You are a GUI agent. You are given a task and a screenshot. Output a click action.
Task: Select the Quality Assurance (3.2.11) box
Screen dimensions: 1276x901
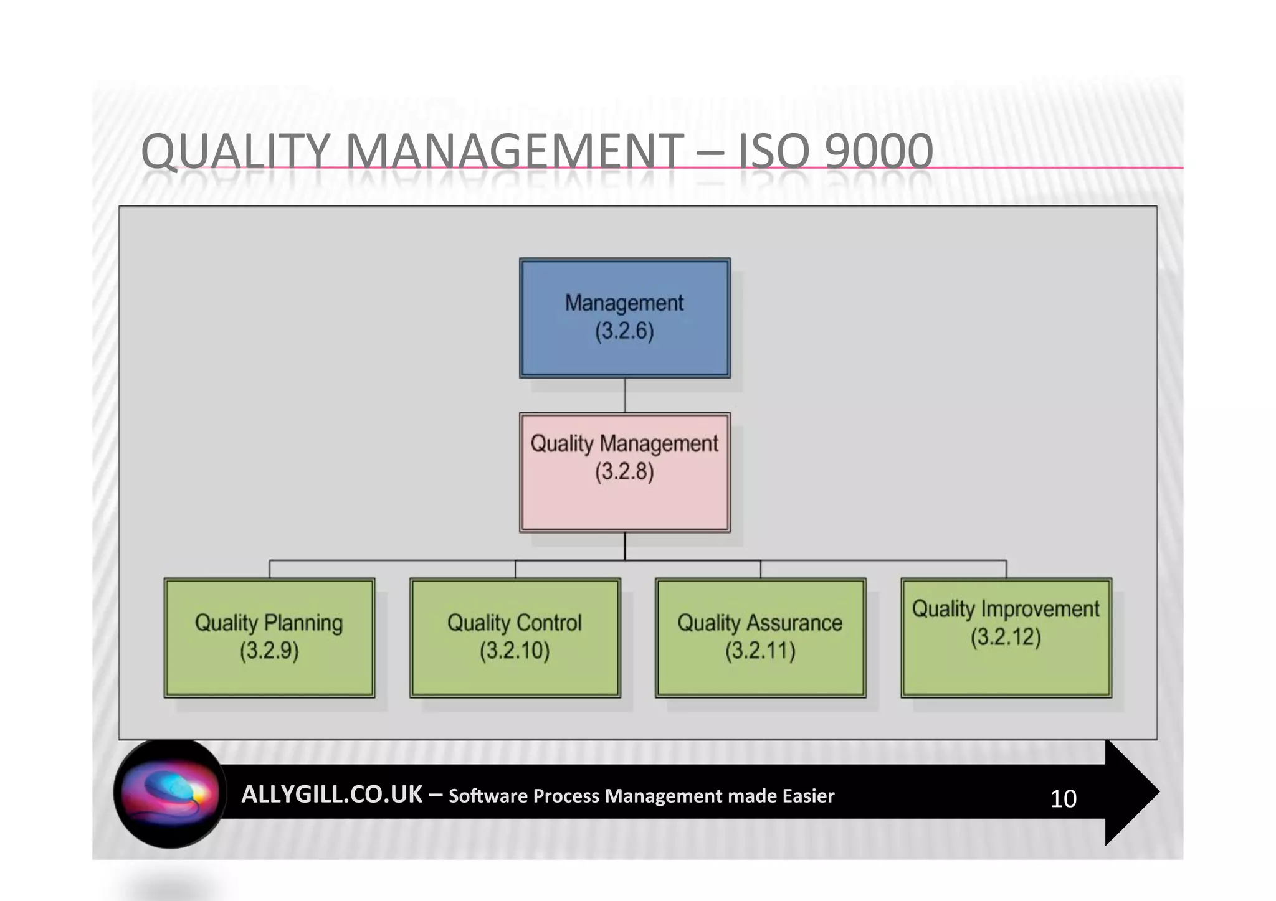click(x=760, y=637)
